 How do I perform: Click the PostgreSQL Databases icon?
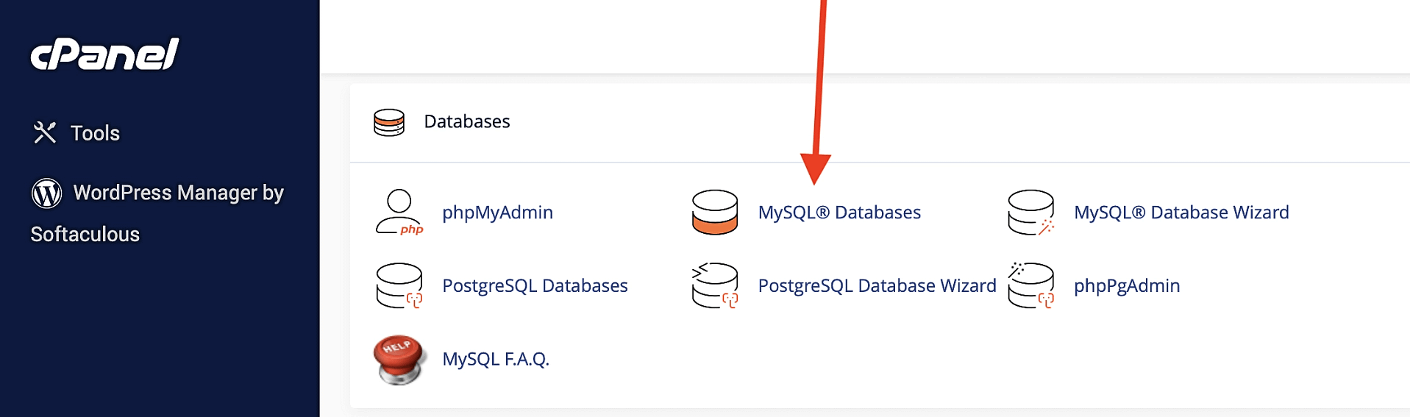pyautogui.click(x=399, y=285)
